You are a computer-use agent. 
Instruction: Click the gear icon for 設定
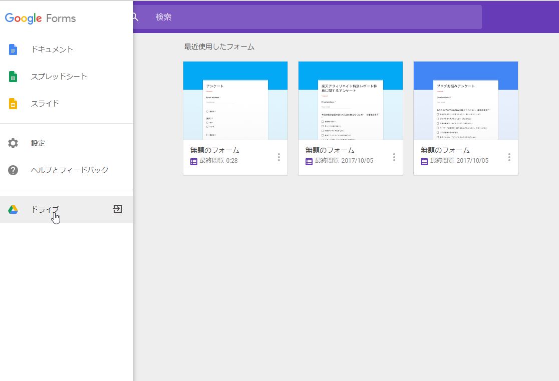pos(13,143)
